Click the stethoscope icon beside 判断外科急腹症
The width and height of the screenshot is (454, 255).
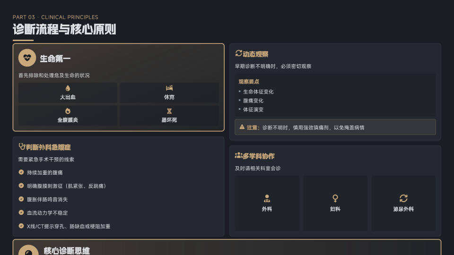[x=22, y=147]
